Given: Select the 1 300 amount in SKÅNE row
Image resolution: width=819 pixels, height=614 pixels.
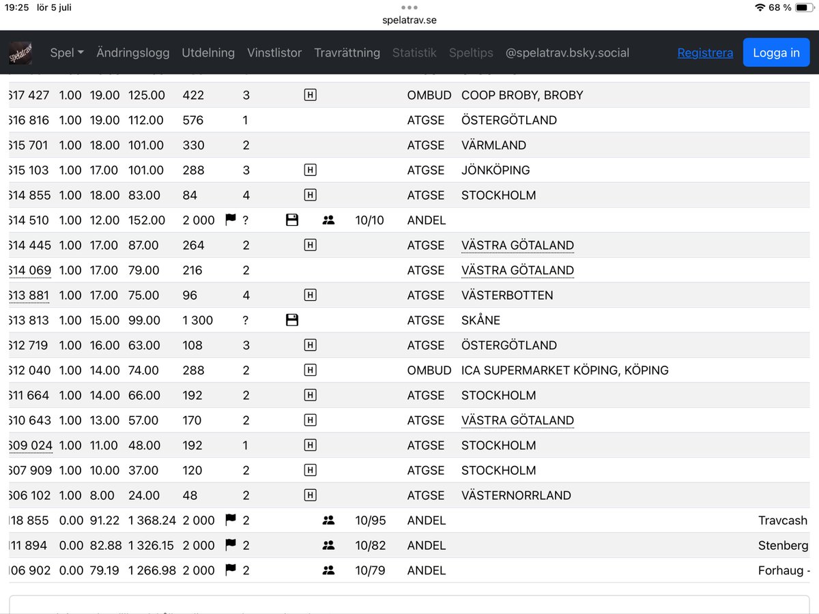Looking at the screenshot, I should click(x=198, y=321).
